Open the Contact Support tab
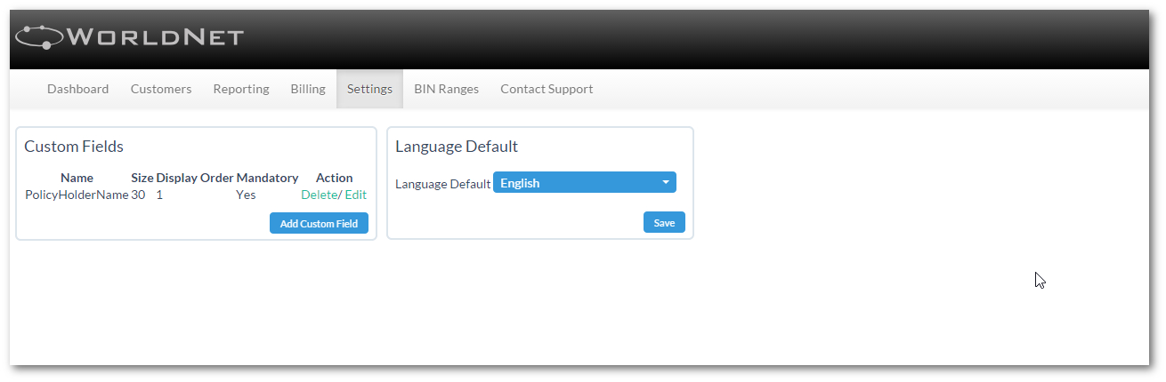Screen dimensions: 1166x382 coord(547,89)
